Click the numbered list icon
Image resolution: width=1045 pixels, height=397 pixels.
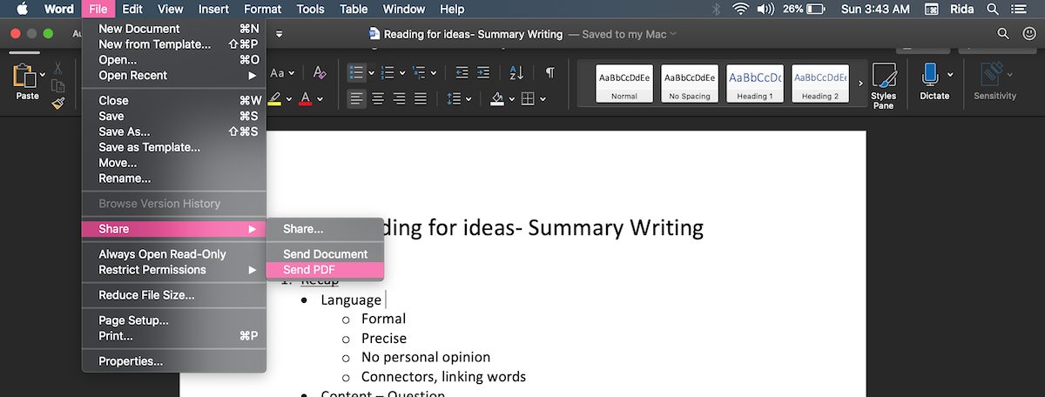pos(388,73)
